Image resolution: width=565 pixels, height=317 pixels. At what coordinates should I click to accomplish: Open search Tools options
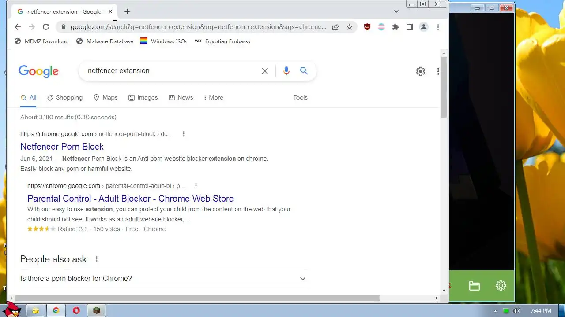pyautogui.click(x=300, y=98)
